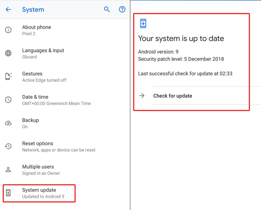
Task: Tap the System update phone icon
Action: click(8, 193)
